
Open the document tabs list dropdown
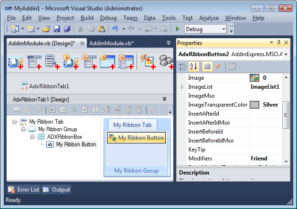(x=169, y=43)
